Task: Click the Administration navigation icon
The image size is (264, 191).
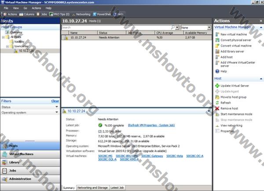Action: 5,179
